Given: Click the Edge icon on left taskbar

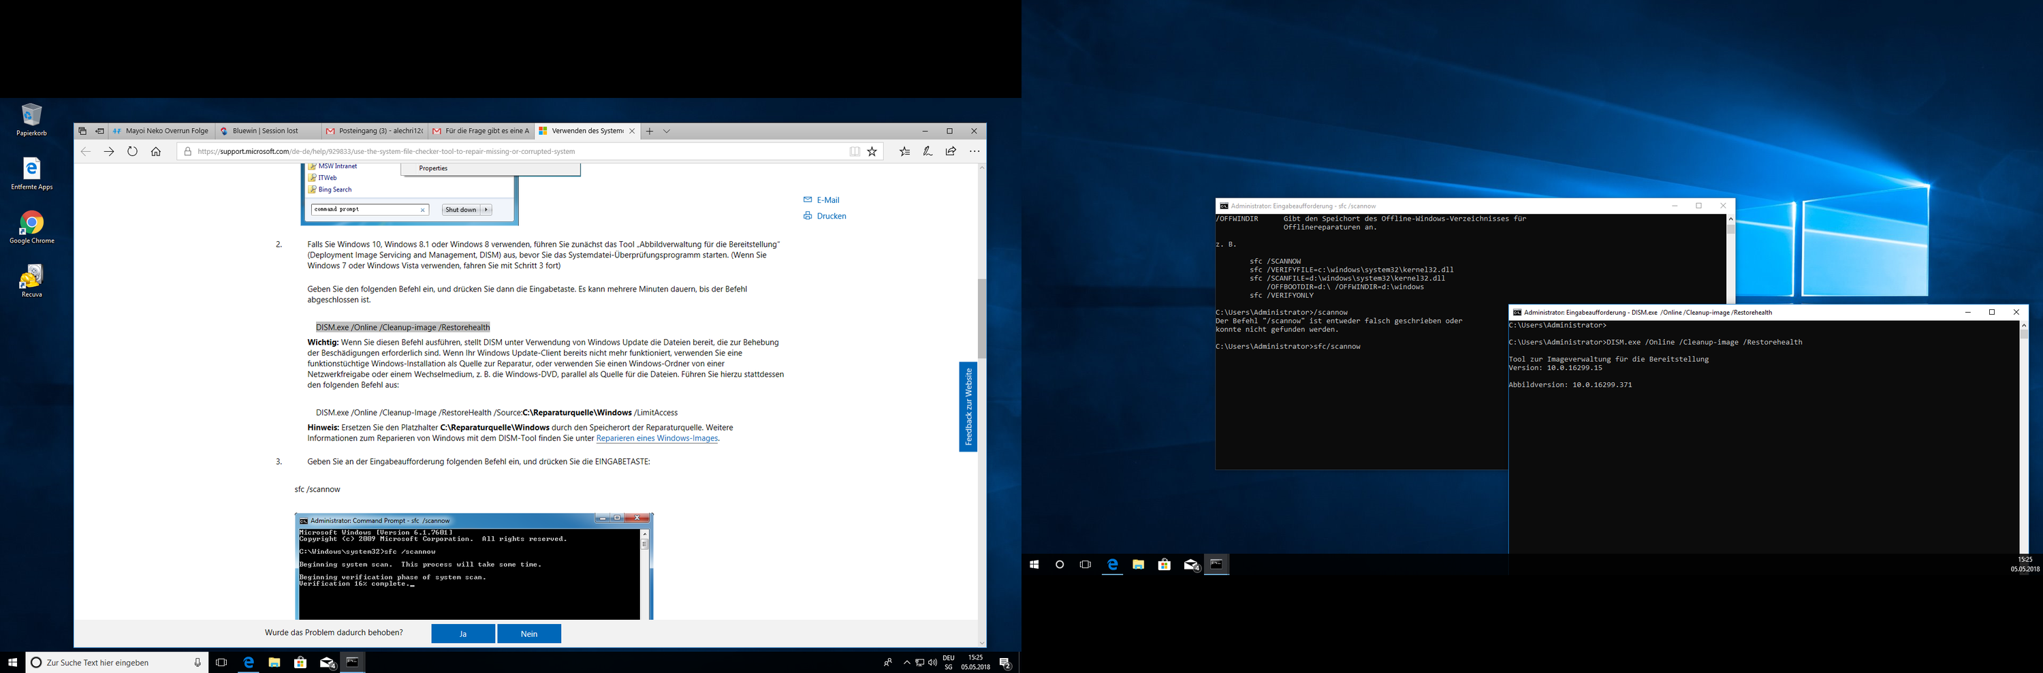Looking at the screenshot, I should click(x=249, y=662).
